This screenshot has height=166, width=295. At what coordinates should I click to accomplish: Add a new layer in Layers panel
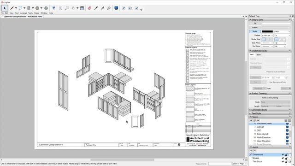pyautogui.click(x=251, y=151)
